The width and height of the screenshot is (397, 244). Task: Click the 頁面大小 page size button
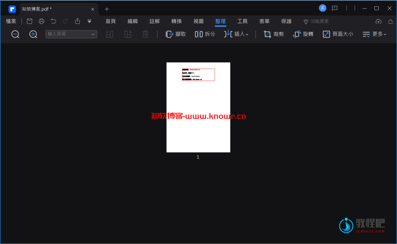(x=338, y=34)
